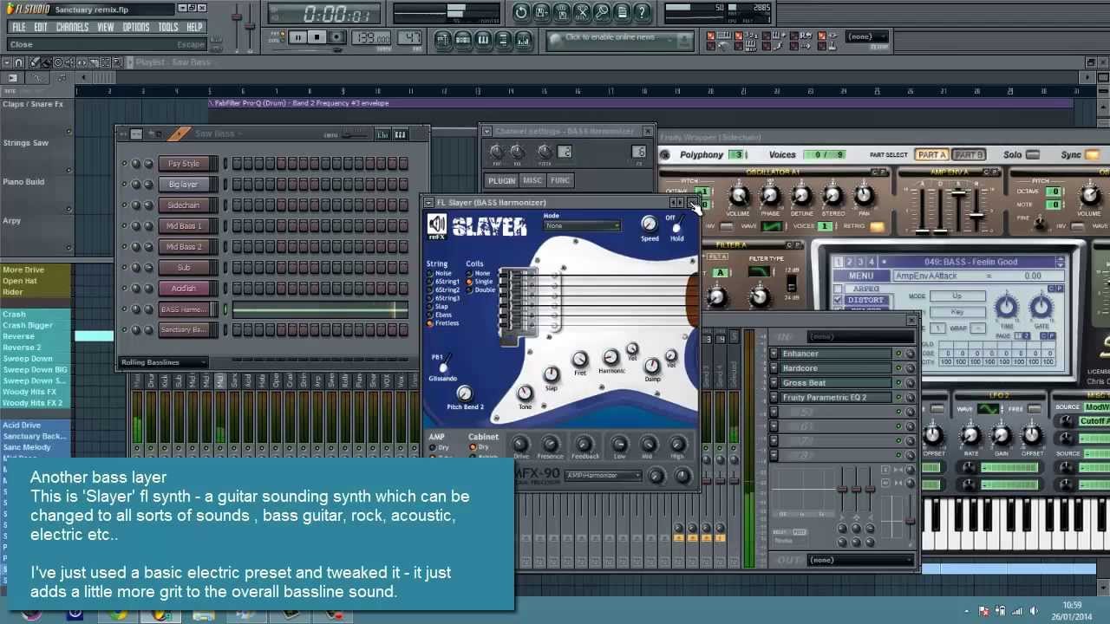Screen dimensions: 1110x624
Task: Select the Noise string type in Slayer
Action: point(439,274)
